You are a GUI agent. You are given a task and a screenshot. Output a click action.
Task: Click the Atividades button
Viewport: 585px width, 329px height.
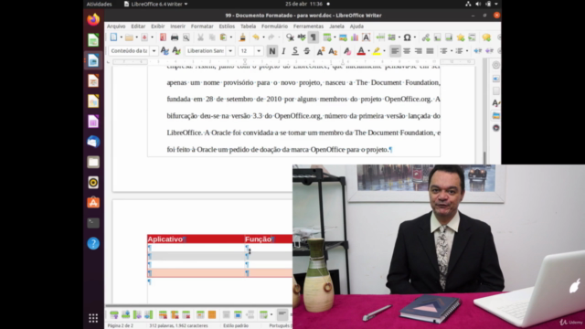tap(99, 4)
